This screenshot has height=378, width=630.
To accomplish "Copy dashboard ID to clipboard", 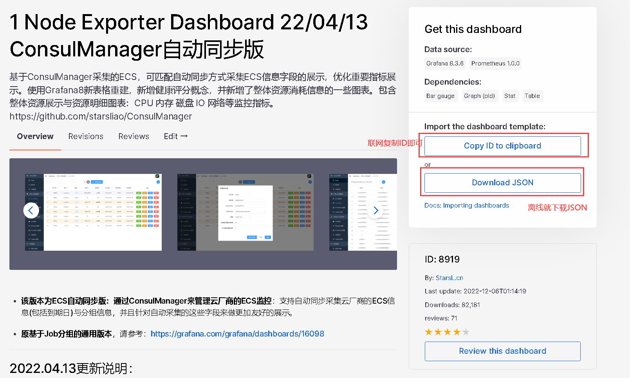I will pos(502,146).
